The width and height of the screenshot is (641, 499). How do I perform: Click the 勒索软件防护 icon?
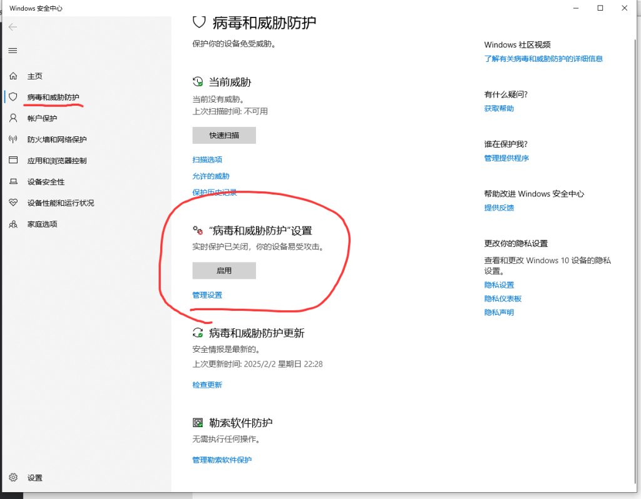(x=198, y=423)
